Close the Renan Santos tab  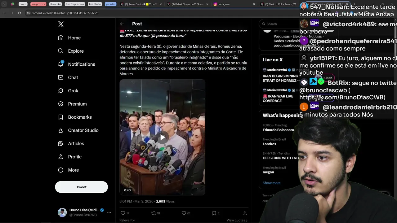point(161,4)
